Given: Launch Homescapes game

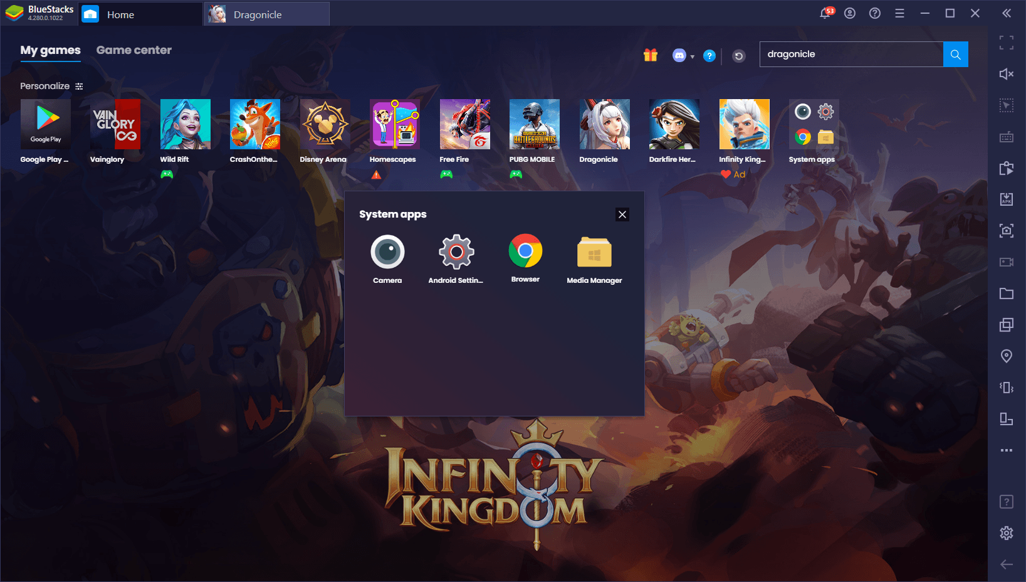Looking at the screenshot, I should [x=395, y=124].
